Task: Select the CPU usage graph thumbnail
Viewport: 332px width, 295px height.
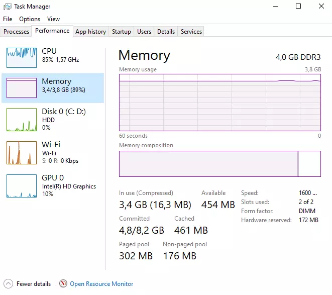Action: [x=22, y=57]
